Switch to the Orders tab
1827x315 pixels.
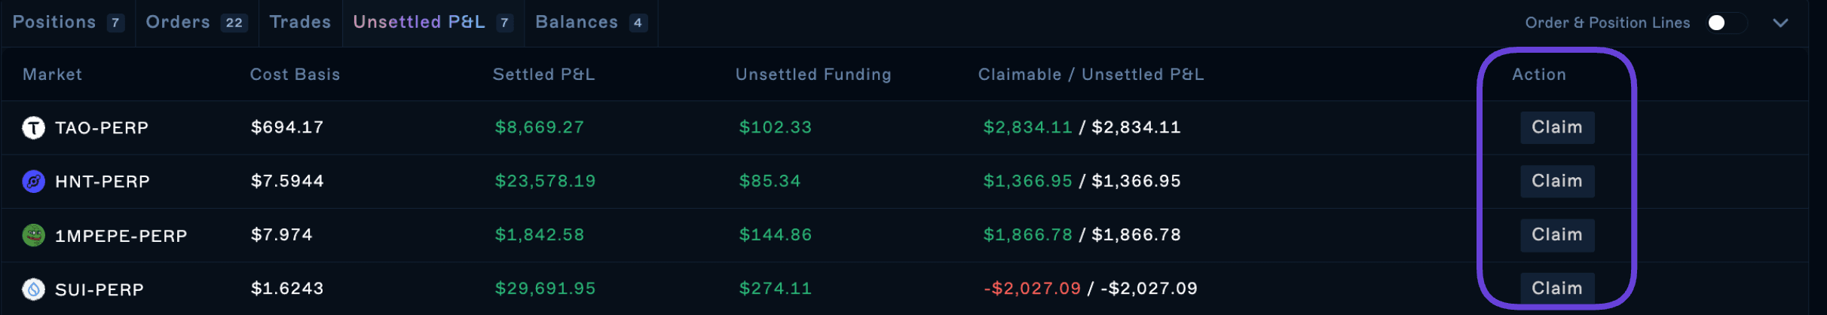[x=196, y=23]
